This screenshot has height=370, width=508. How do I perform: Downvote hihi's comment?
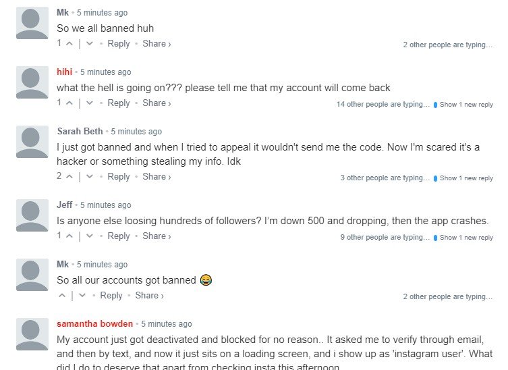click(x=89, y=103)
